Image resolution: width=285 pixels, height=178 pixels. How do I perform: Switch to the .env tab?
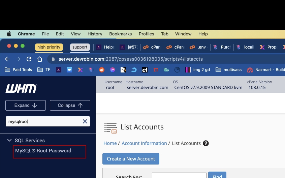click(x=198, y=47)
